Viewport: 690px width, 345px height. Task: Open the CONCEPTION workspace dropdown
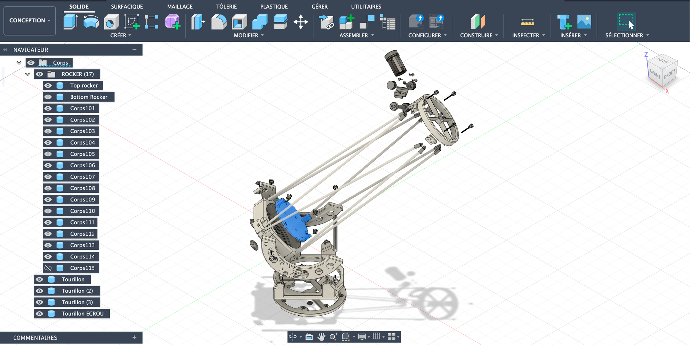point(30,21)
